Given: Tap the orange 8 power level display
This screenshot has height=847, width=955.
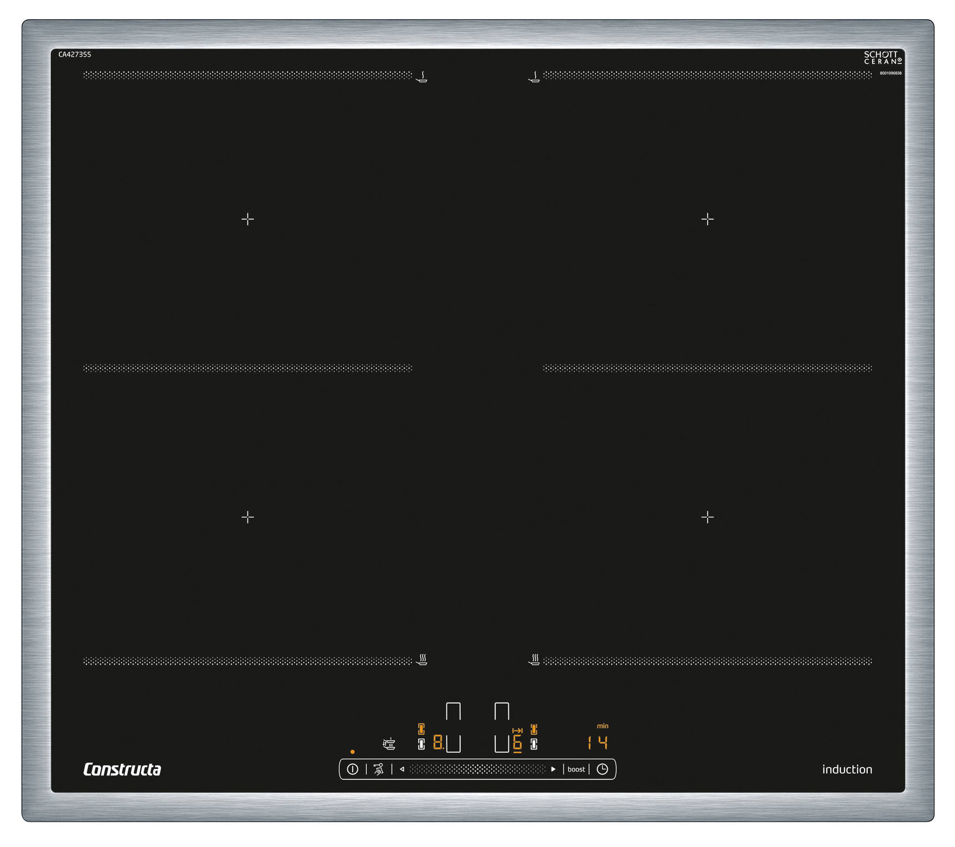Looking at the screenshot, I should point(438,742).
